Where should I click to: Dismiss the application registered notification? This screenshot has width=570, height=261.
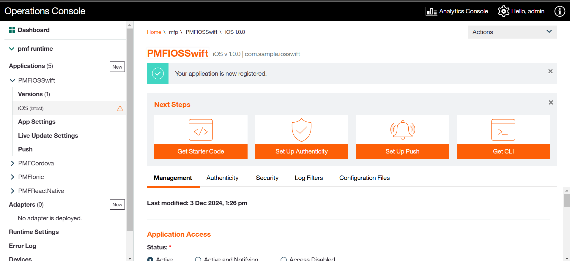(x=550, y=71)
